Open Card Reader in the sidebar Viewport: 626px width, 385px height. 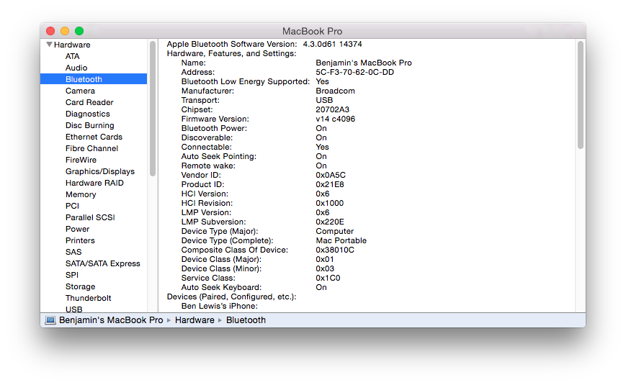click(89, 102)
